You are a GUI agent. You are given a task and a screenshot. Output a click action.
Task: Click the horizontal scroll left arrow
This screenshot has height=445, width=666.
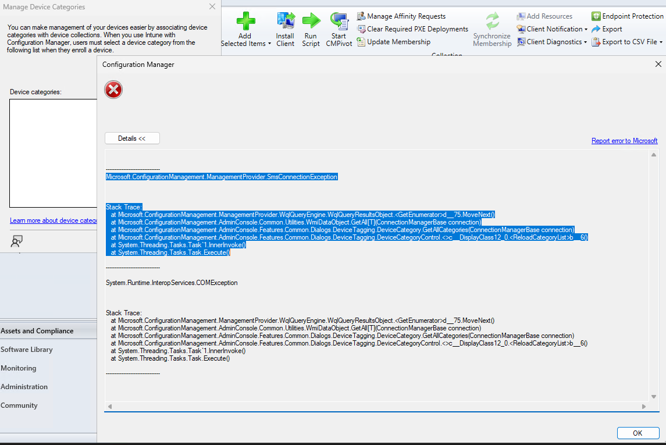[110, 407]
